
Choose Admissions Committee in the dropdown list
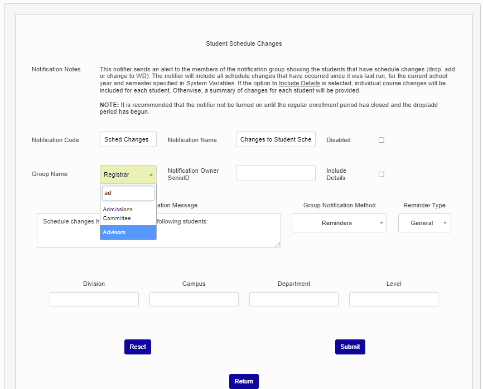coord(128,214)
